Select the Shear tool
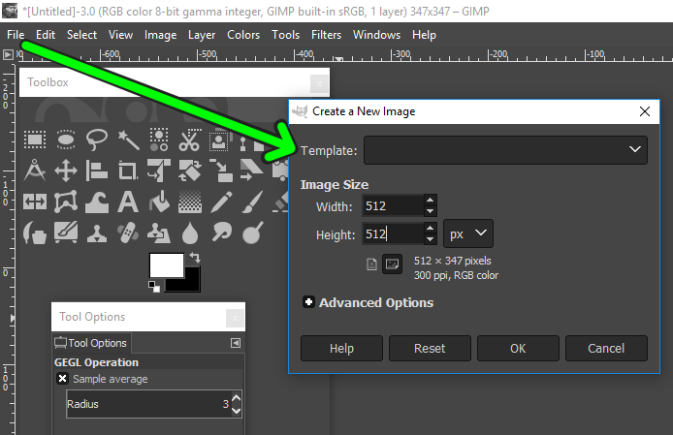 coord(251,171)
